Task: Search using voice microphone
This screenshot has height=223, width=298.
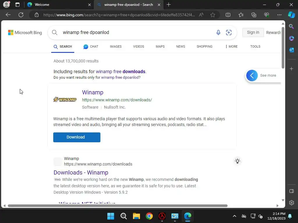Action: click(218, 33)
